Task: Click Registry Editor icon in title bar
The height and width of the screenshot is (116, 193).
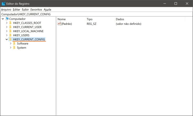Action: tap(3, 3)
